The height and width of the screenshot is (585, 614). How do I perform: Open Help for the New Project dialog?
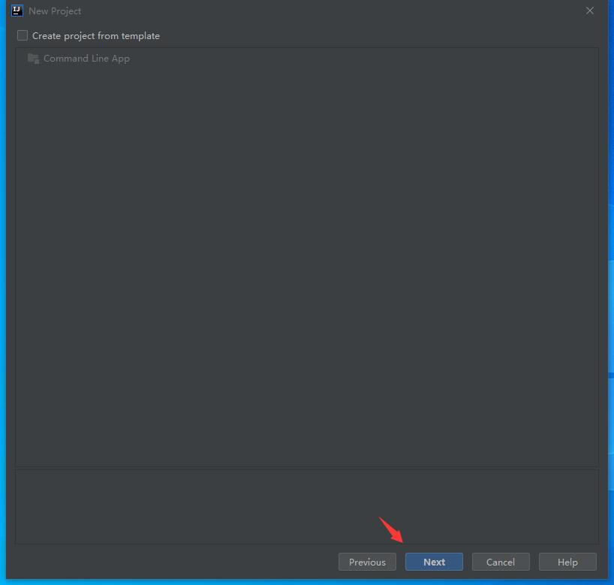(567, 562)
